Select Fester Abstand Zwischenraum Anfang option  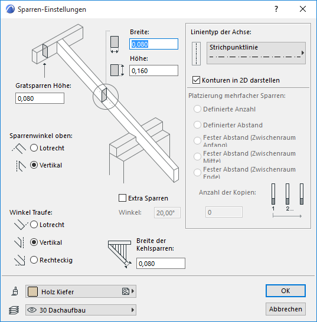click(x=197, y=141)
